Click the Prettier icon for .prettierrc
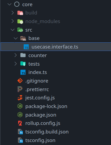 tap(20, 89)
